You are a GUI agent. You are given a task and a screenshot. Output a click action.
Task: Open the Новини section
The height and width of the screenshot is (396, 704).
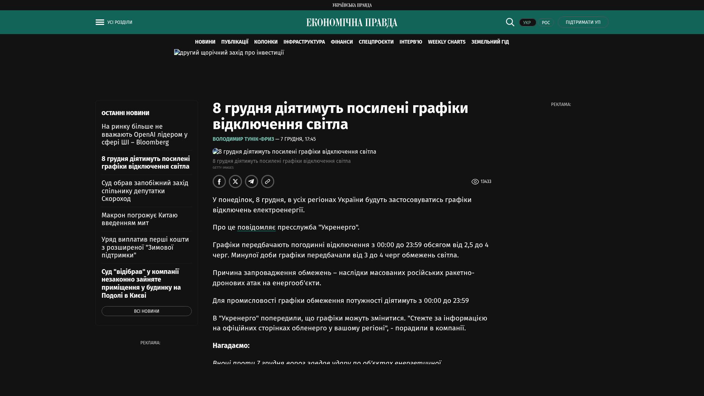click(x=205, y=42)
